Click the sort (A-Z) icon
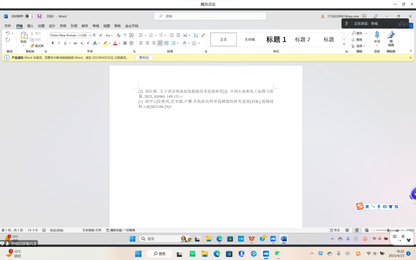The width and height of the screenshot is (416, 260). (196, 35)
